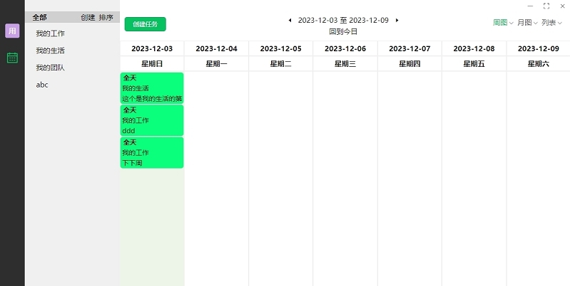This screenshot has width=570, height=286.
Task: Open the green calendar sidebar icon
Action: 12,58
